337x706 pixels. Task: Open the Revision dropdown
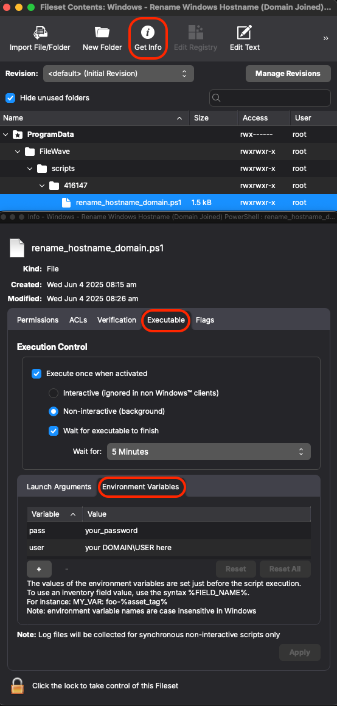coord(119,74)
